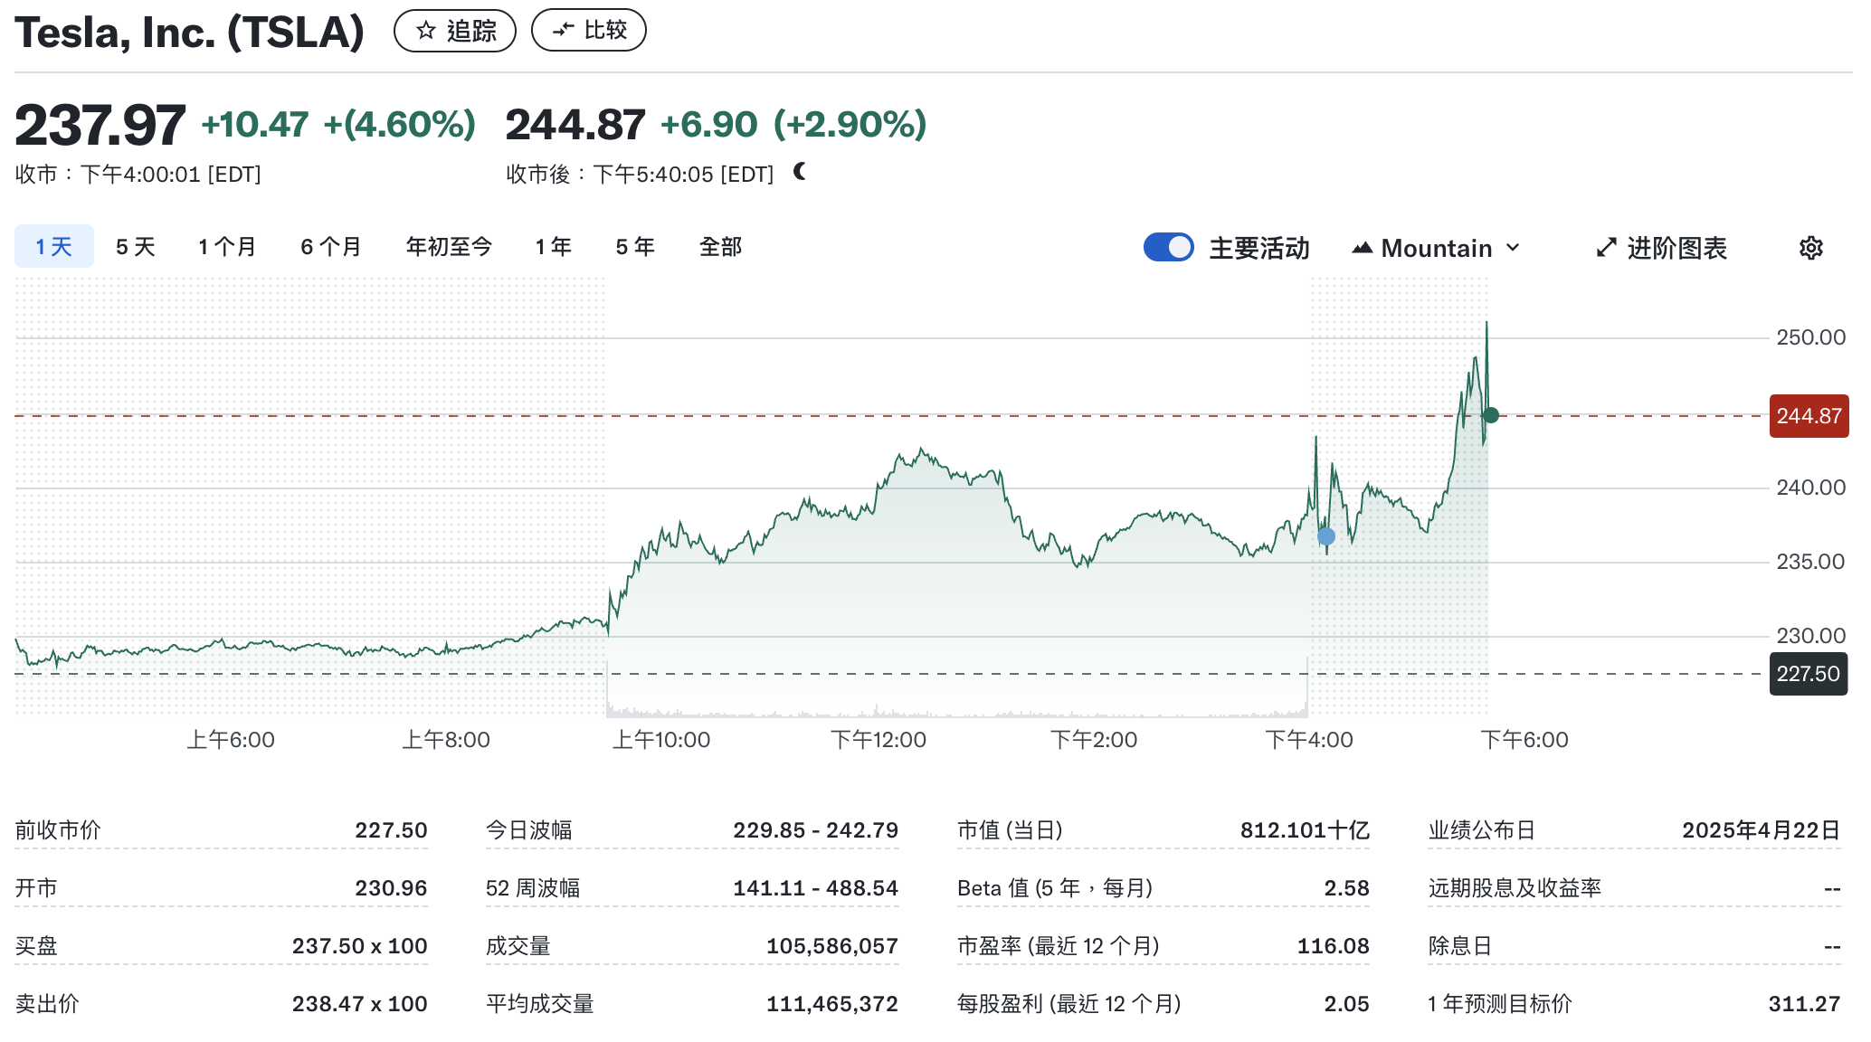This screenshot has height=1042, width=1871.
Task: Open chart settings gear icon
Action: coord(1810,248)
